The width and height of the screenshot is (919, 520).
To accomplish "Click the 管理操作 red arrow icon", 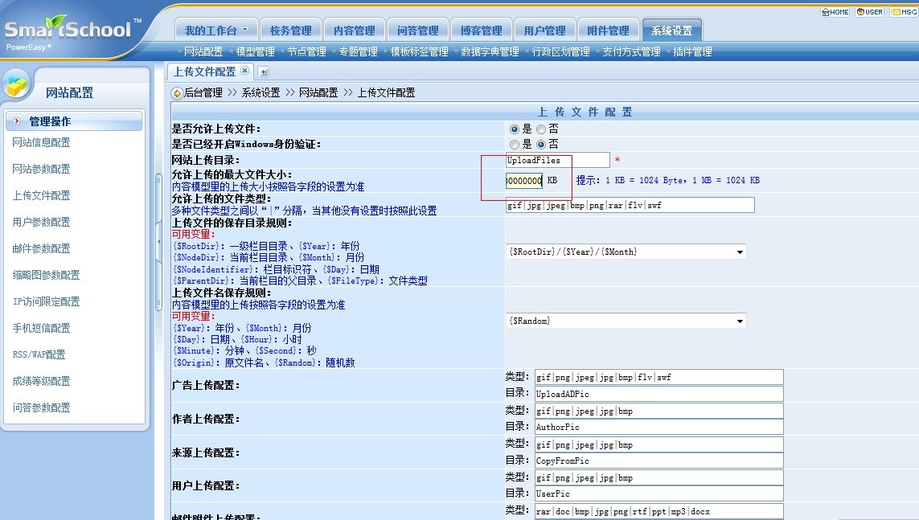I will pyautogui.click(x=17, y=121).
